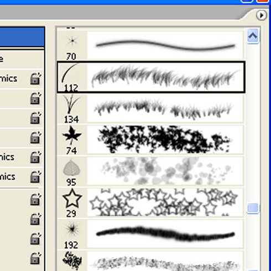Pick the speckled stroke preview at list bottom
Screen dimensions: 271x271
click(x=165, y=262)
